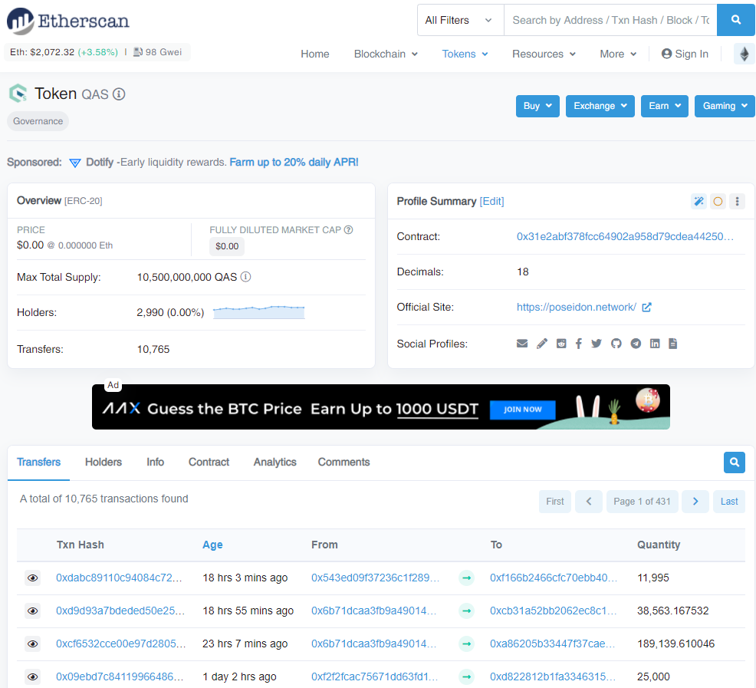Click the help icon beside Fully Diluted Market Cap
Viewport: 756px width, 688px height.
pyautogui.click(x=348, y=229)
